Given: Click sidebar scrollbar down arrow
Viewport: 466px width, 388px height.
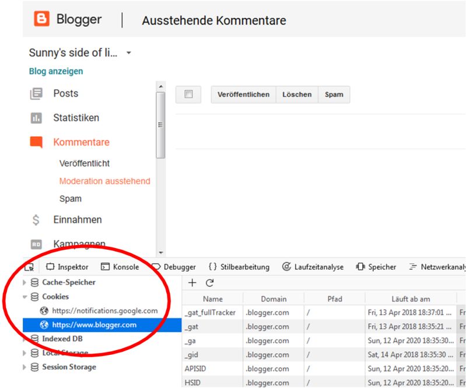Looking at the screenshot, I should (x=160, y=253).
